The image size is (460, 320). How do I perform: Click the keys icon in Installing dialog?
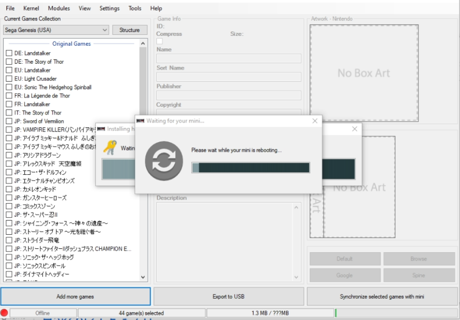pyautogui.click(x=110, y=147)
